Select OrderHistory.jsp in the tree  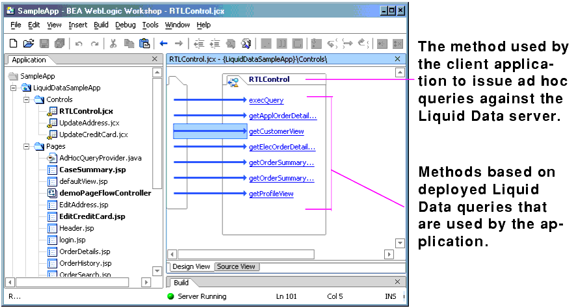[x=85, y=264]
